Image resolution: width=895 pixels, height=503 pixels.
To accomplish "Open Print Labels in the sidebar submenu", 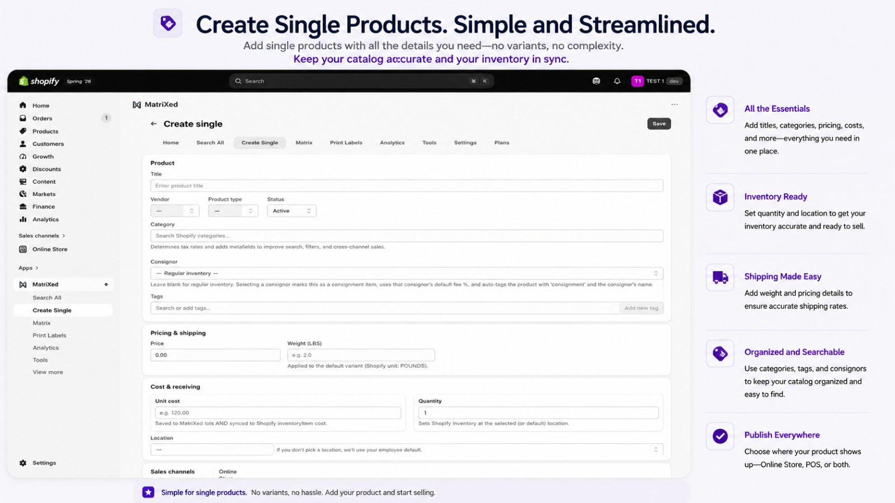I will pyautogui.click(x=49, y=335).
